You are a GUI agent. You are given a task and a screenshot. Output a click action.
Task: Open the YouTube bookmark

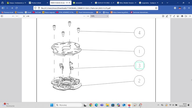click(x=37, y=12)
